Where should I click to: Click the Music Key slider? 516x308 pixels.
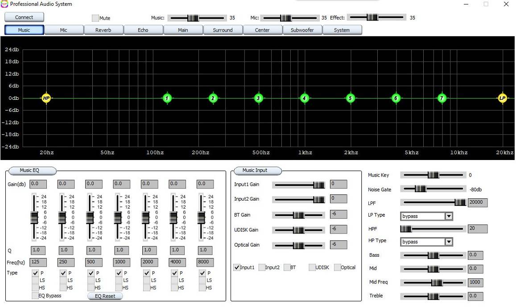click(433, 175)
